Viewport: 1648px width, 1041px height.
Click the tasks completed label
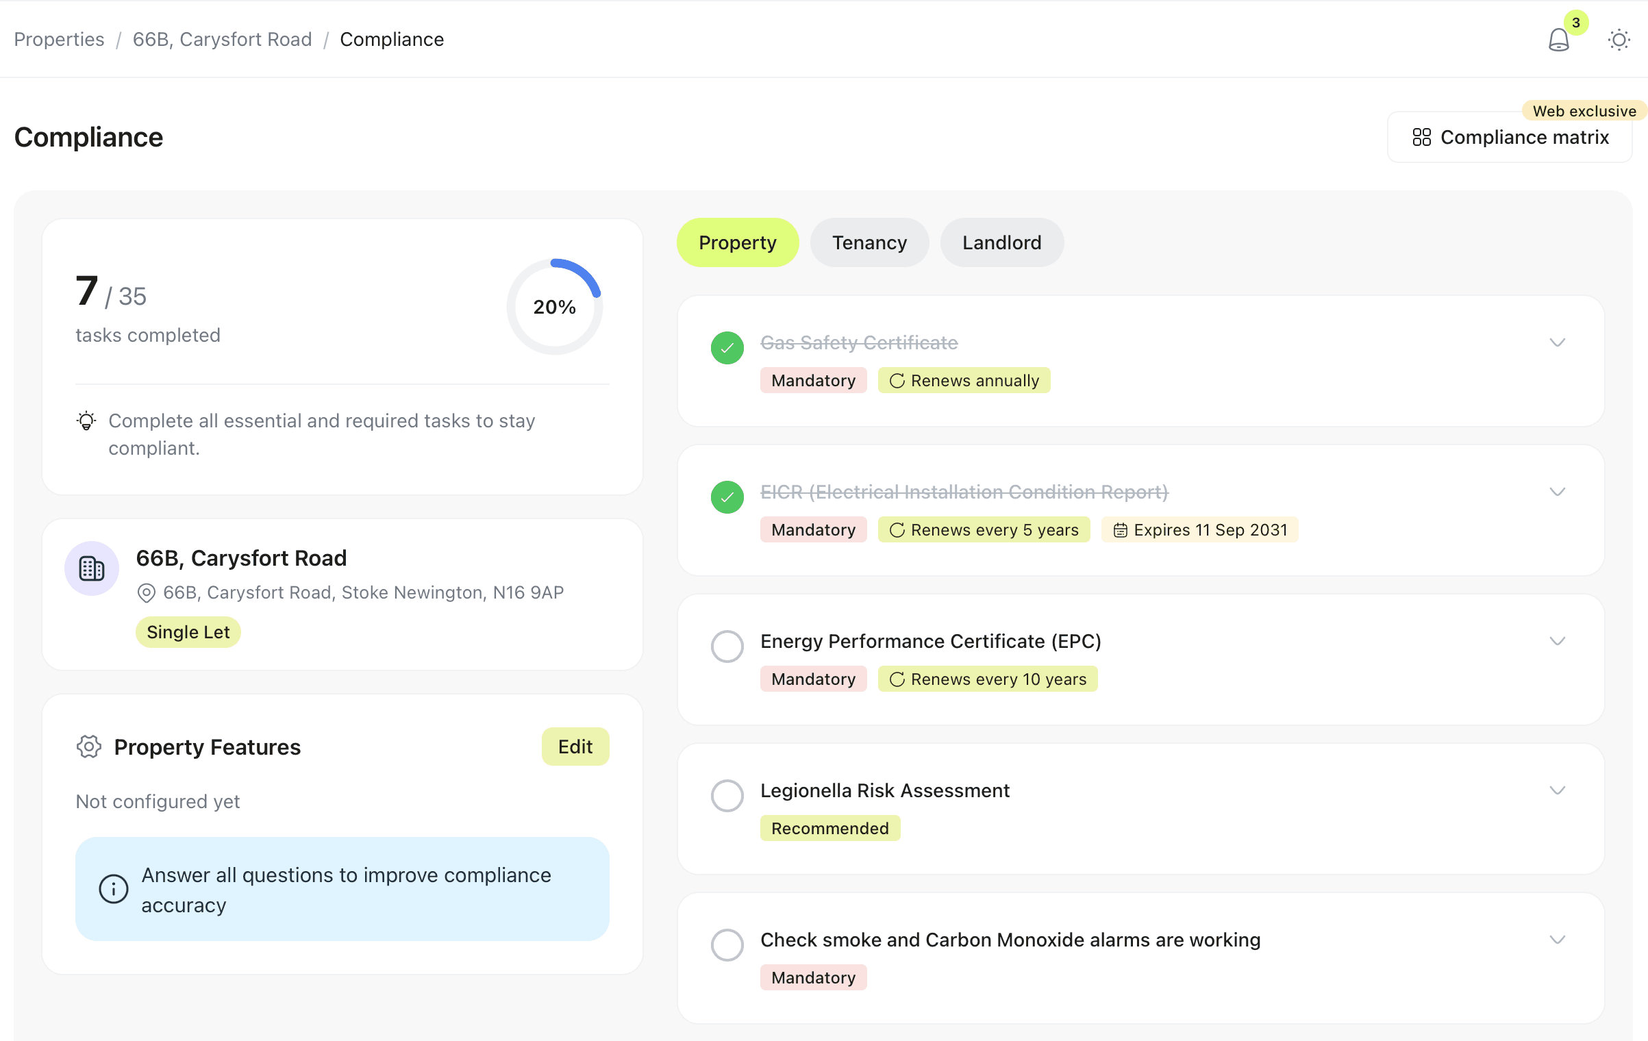click(148, 335)
